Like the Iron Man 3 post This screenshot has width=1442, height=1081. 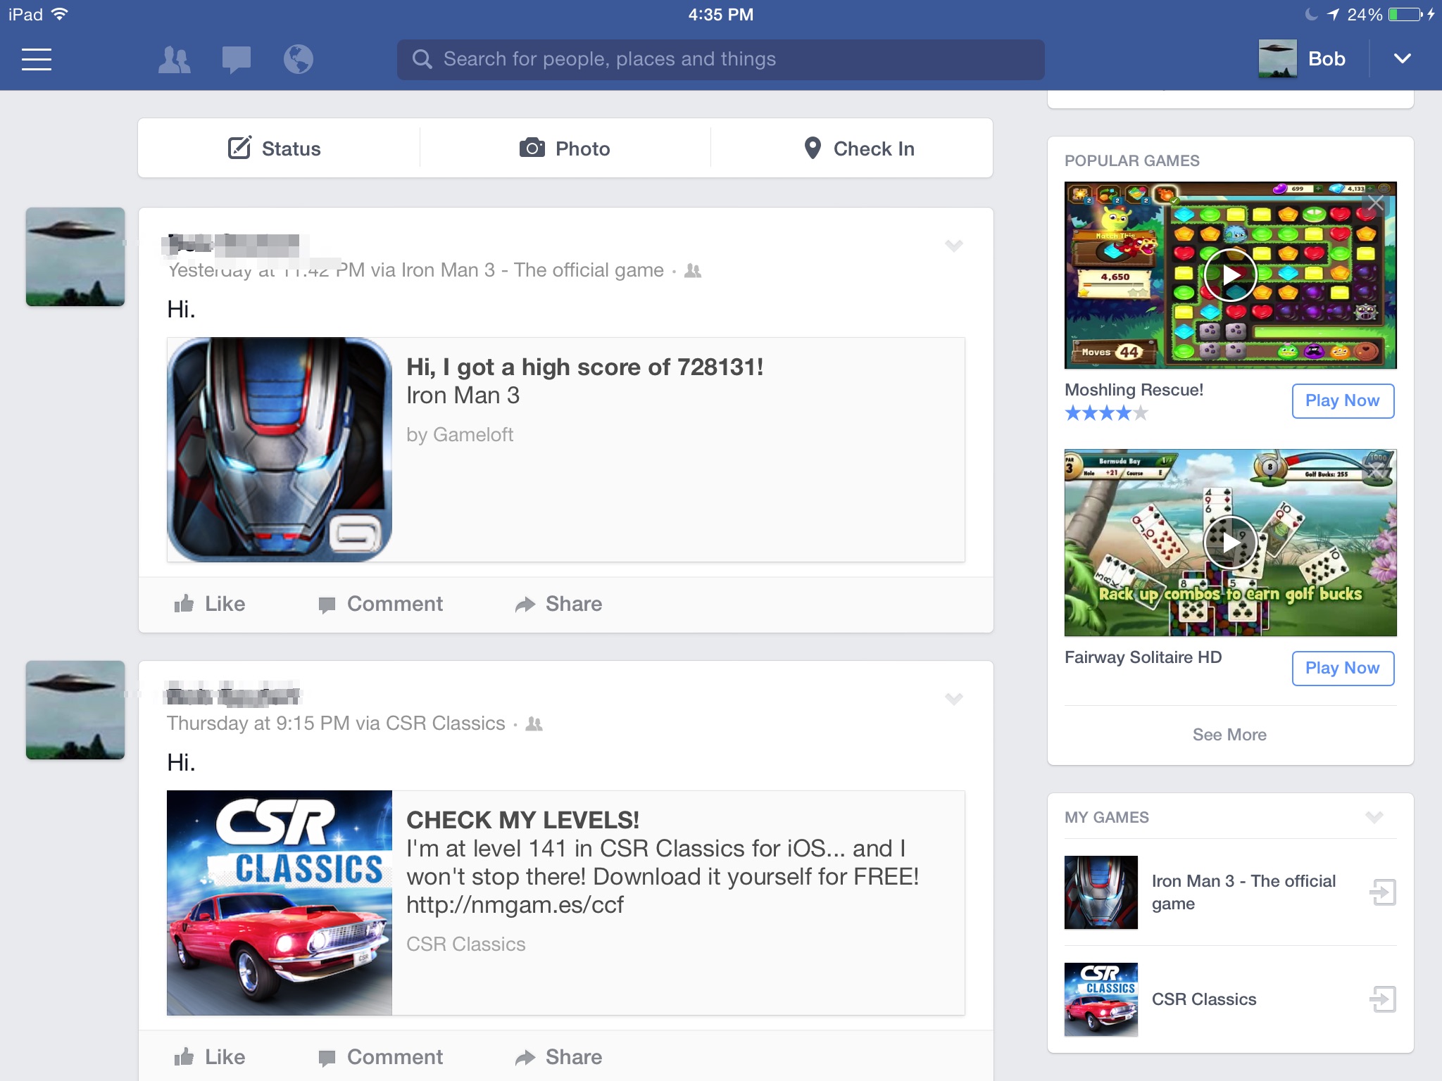coord(209,604)
